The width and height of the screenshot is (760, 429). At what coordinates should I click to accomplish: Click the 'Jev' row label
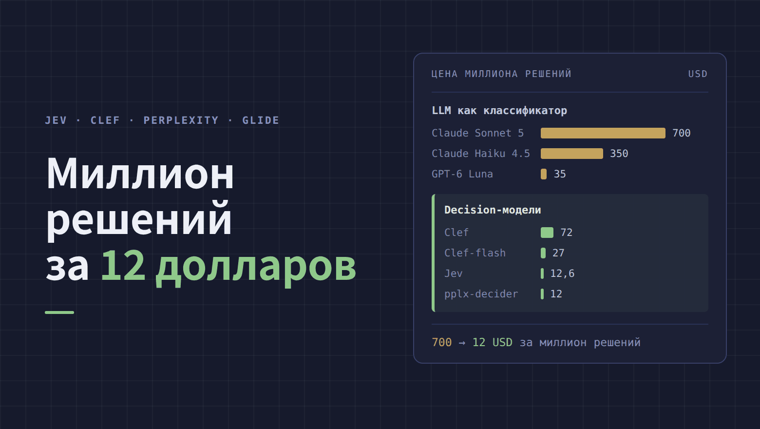tap(454, 273)
